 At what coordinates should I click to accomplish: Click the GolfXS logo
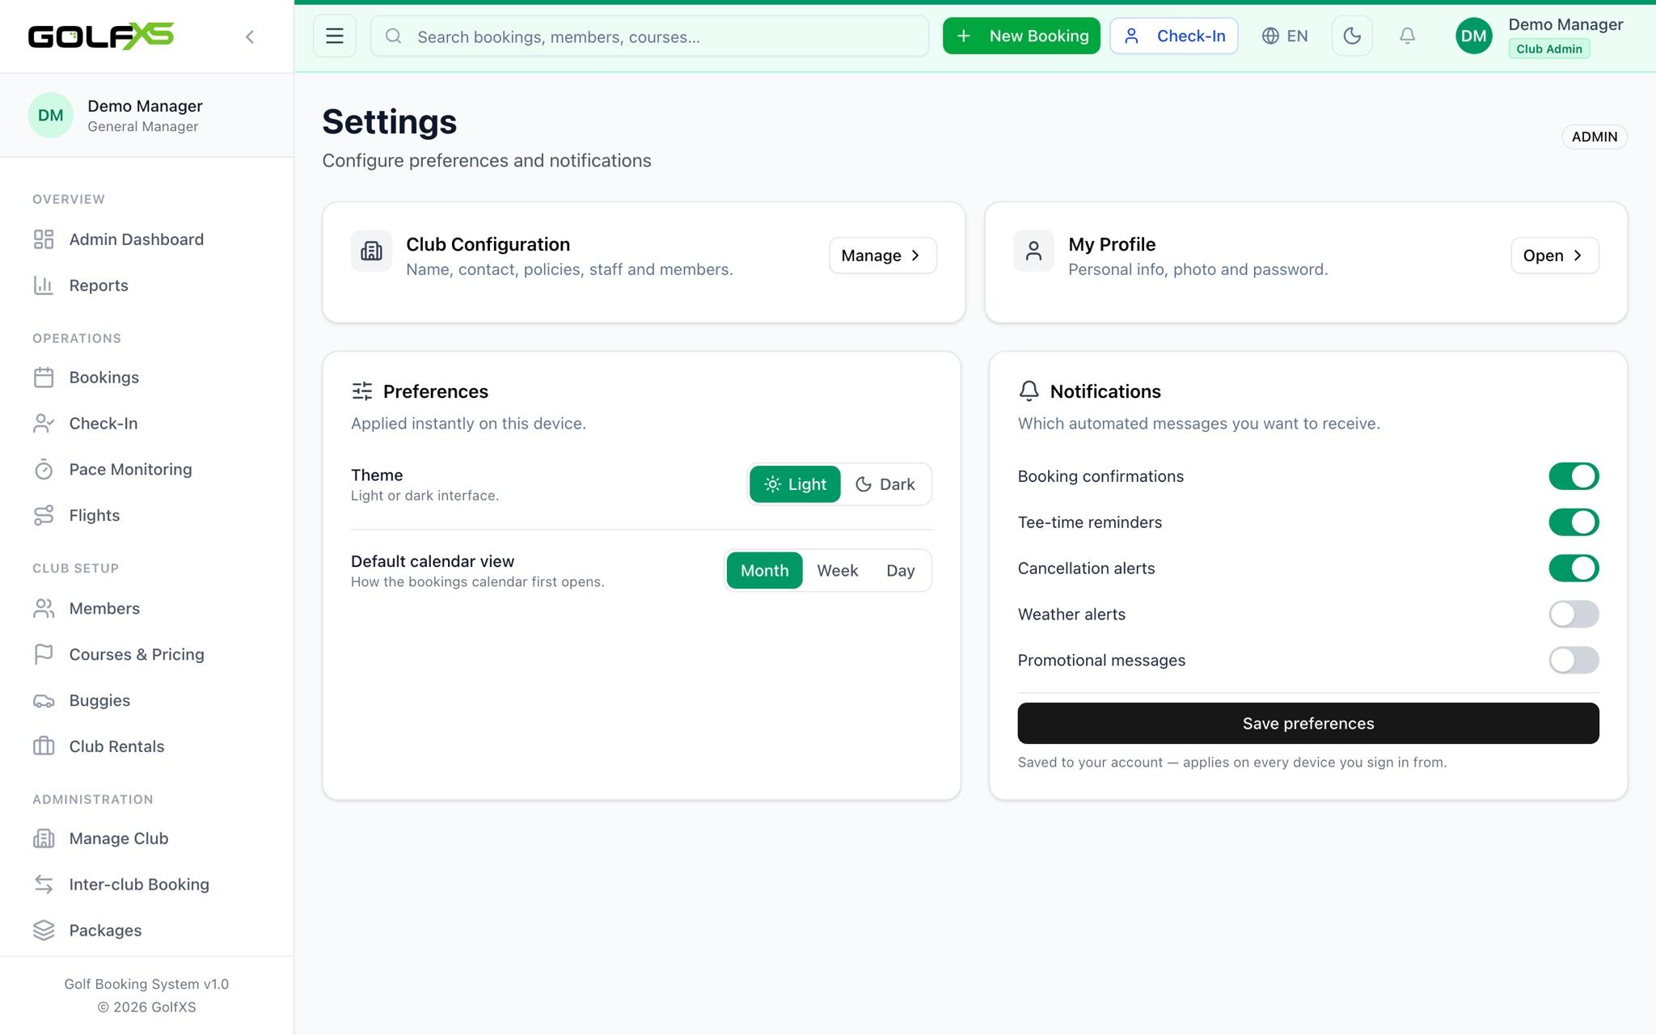tap(101, 36)
